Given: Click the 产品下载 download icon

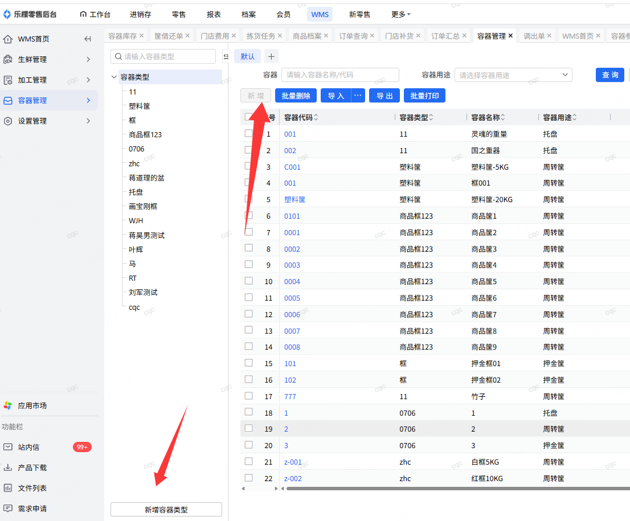Looking at the screenshot, I should (x=7, y=467).
